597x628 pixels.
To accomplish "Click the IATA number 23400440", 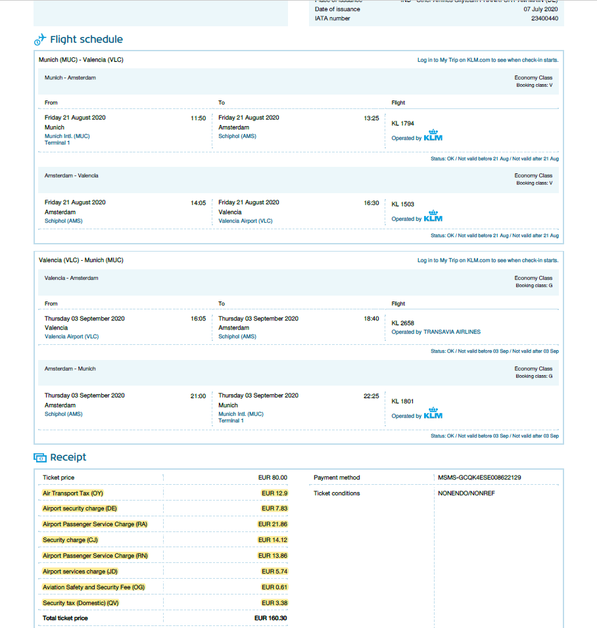I will pyautogui.click(x=544, y=18).
